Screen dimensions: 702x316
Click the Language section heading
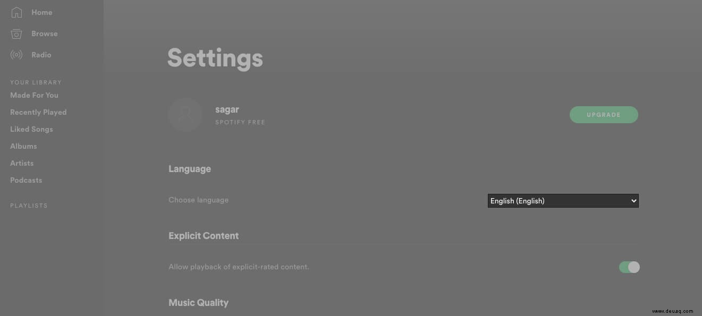(190, 169)
